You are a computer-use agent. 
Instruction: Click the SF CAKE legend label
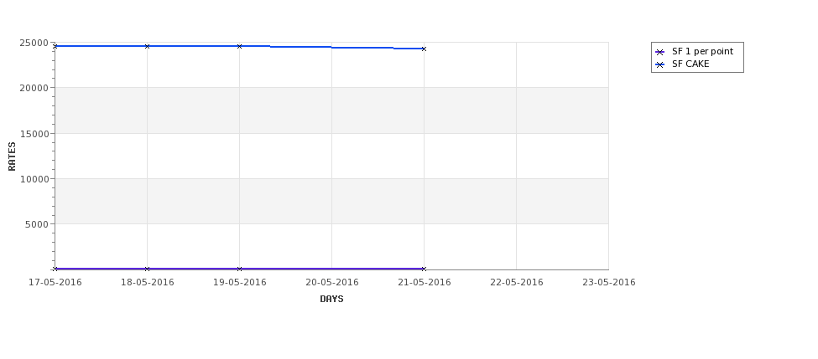point(690,64)
